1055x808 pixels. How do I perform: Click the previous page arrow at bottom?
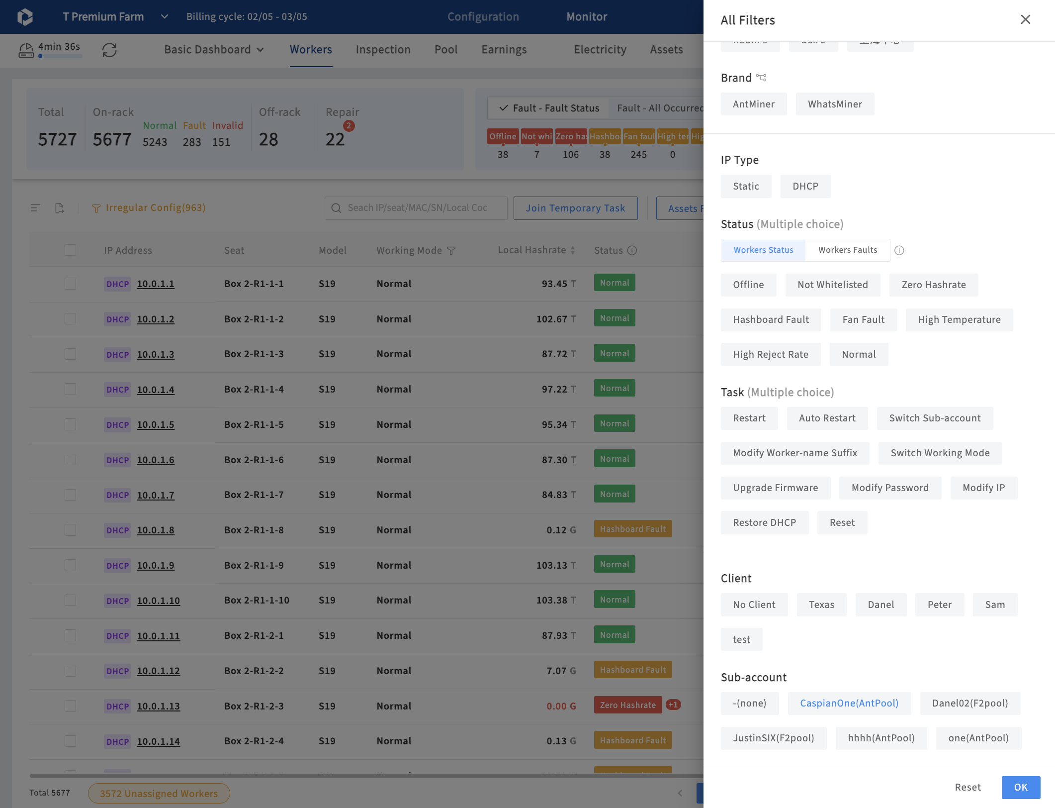click(x=680, y=793)
